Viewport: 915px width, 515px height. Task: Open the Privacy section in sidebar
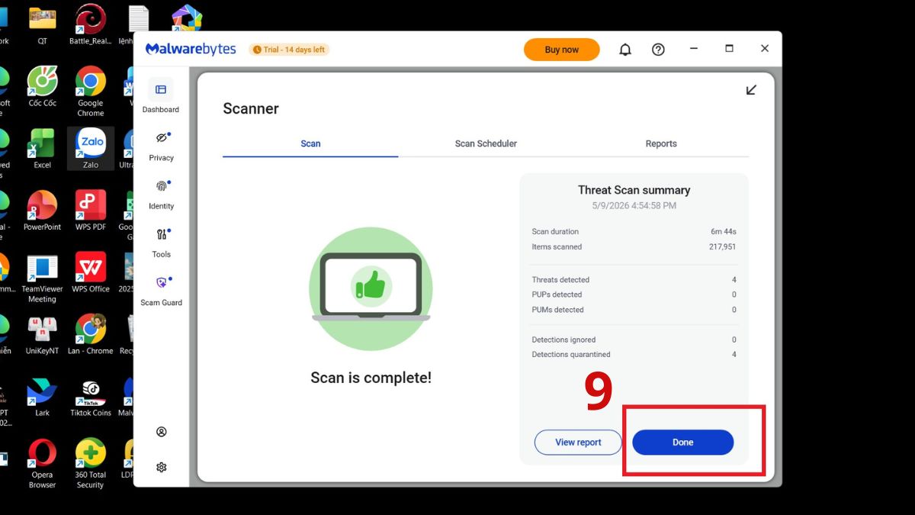tap(161, 146)
